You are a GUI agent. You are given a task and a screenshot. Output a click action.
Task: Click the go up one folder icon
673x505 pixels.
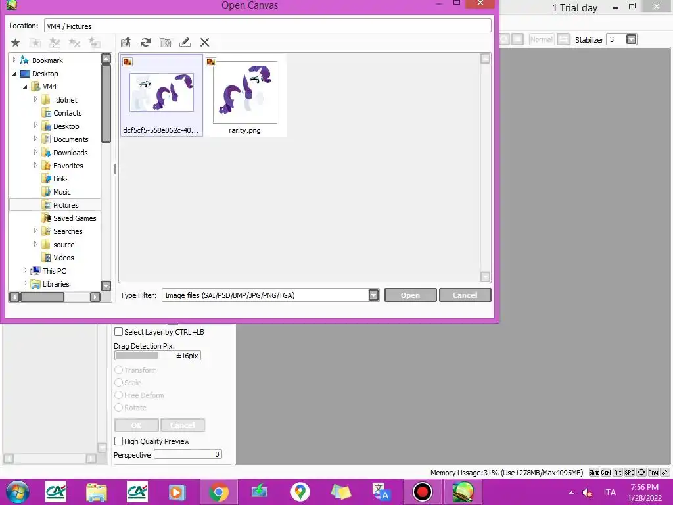126,43
